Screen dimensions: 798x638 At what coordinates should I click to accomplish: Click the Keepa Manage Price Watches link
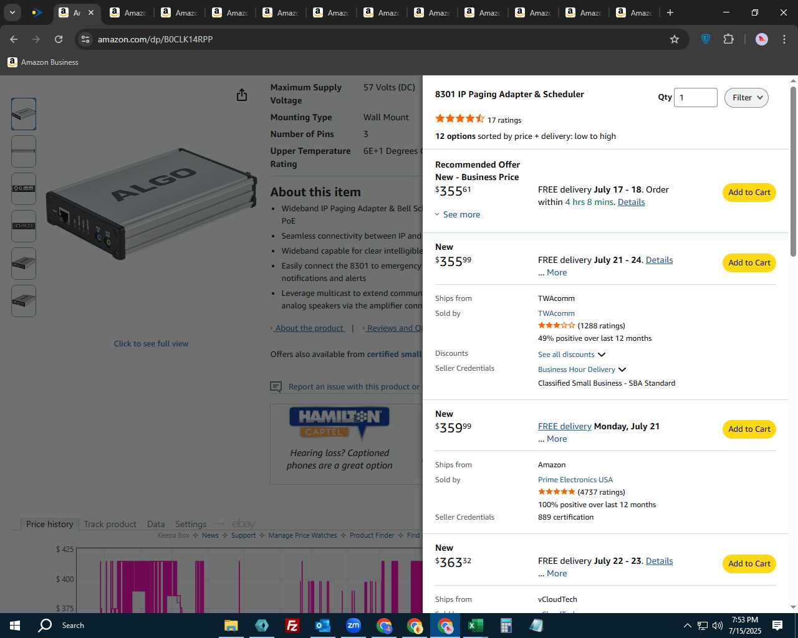(302, 535)
